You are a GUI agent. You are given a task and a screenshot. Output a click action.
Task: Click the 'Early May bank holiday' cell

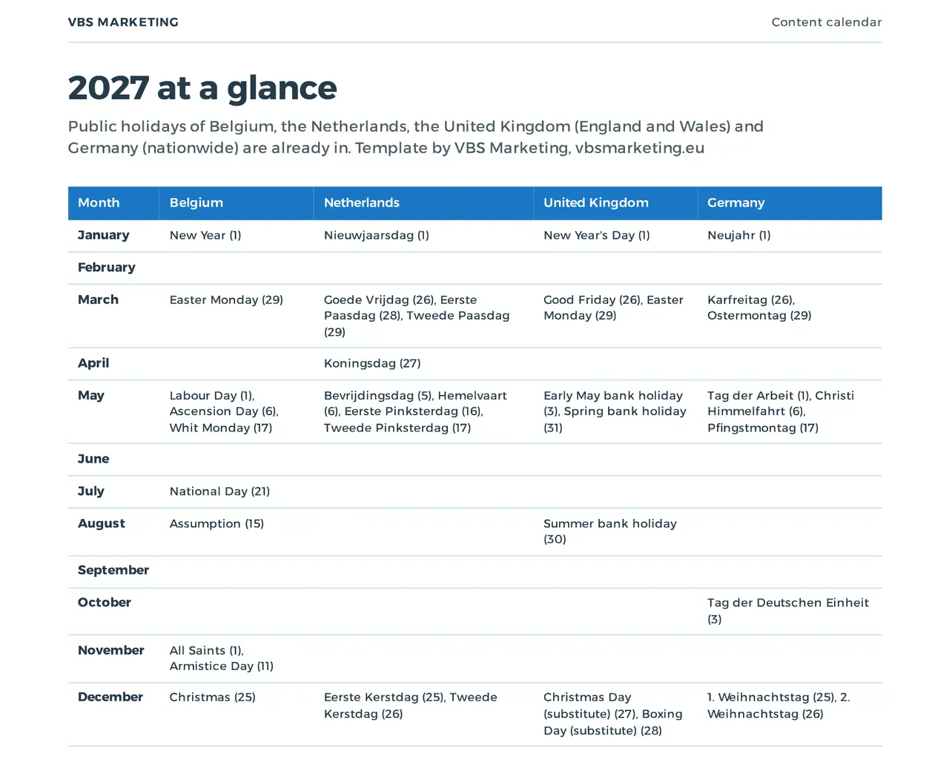click(615, 411)
